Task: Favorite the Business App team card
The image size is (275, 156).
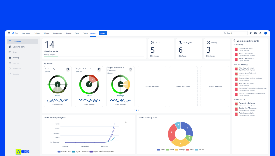Action: [68, 69]
